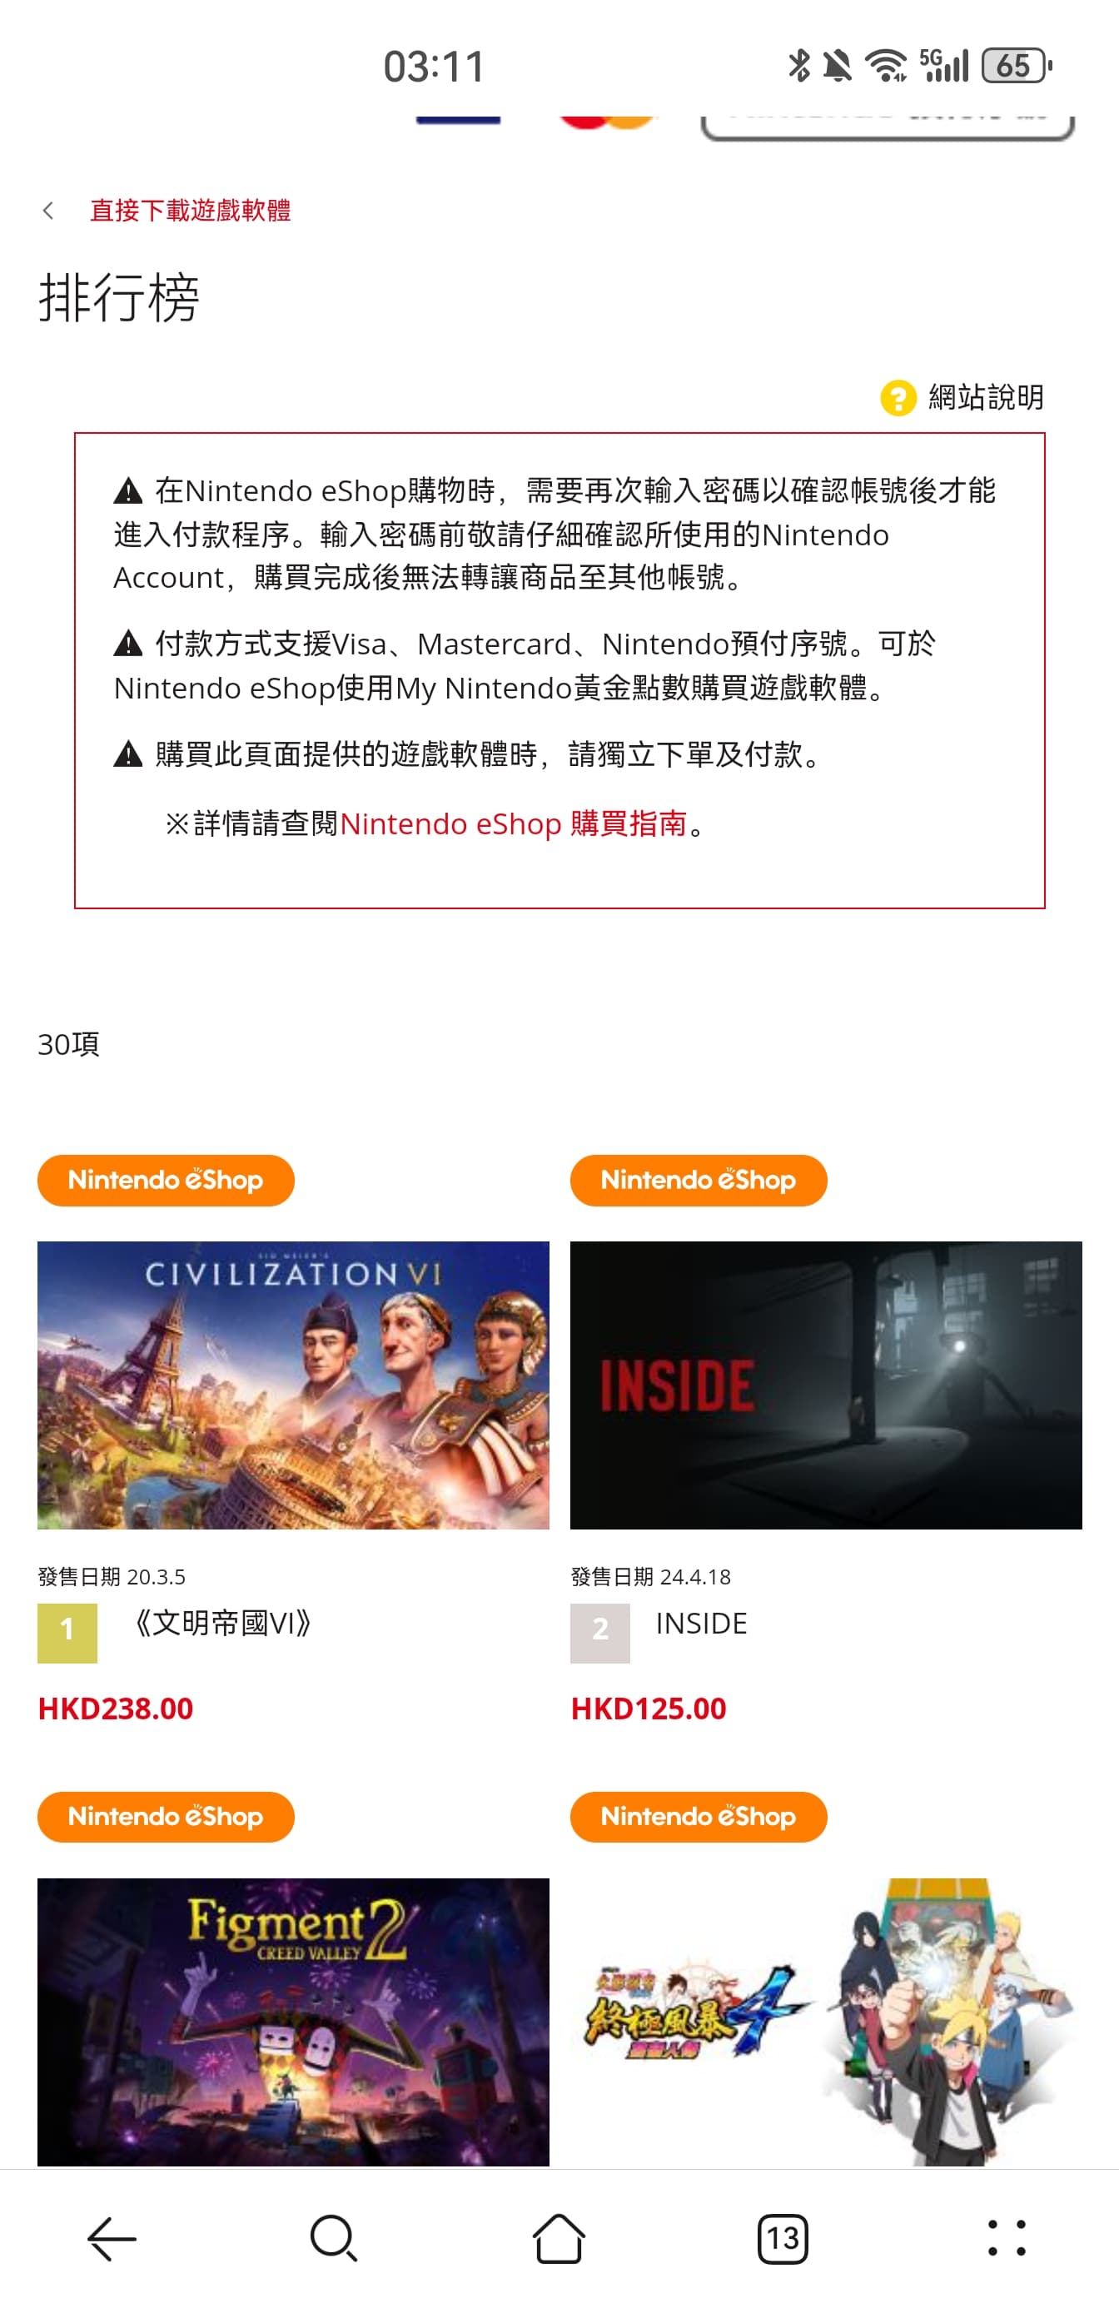This screenshot has height=2308, width=1119.
Task: Open the Figment 2 Creed Valley thumbnail
Action: point(293,2022)
